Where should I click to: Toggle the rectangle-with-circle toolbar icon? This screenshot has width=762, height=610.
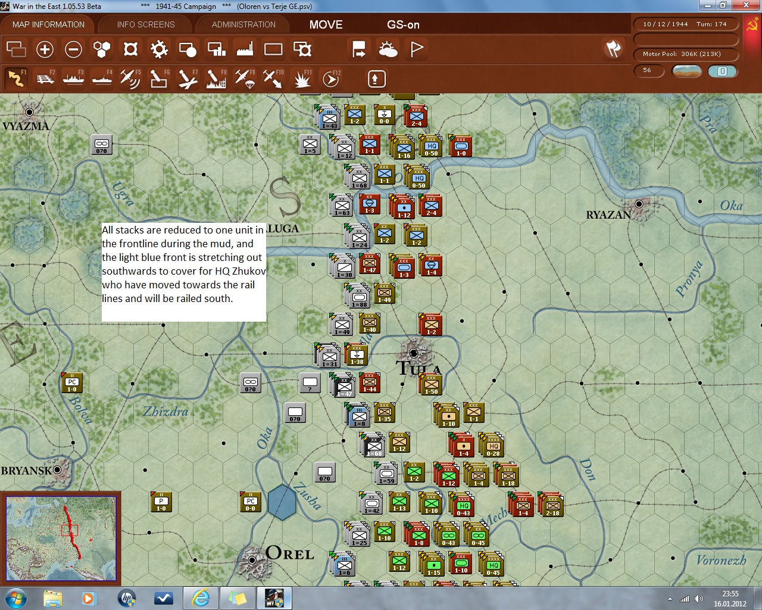coord(188,49)
